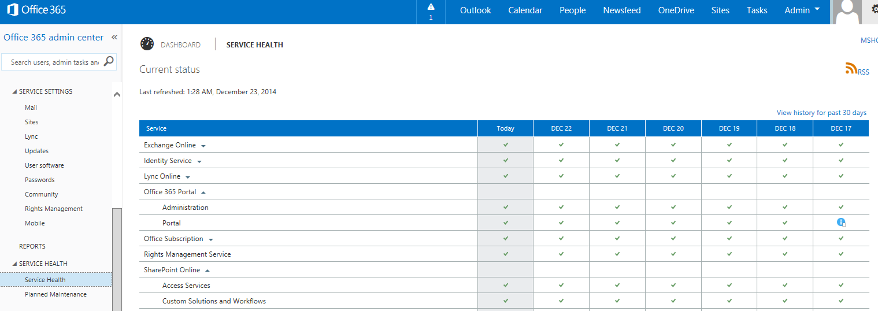Click View history for past 30 days

pyautogui.click(x=821, y=113)
